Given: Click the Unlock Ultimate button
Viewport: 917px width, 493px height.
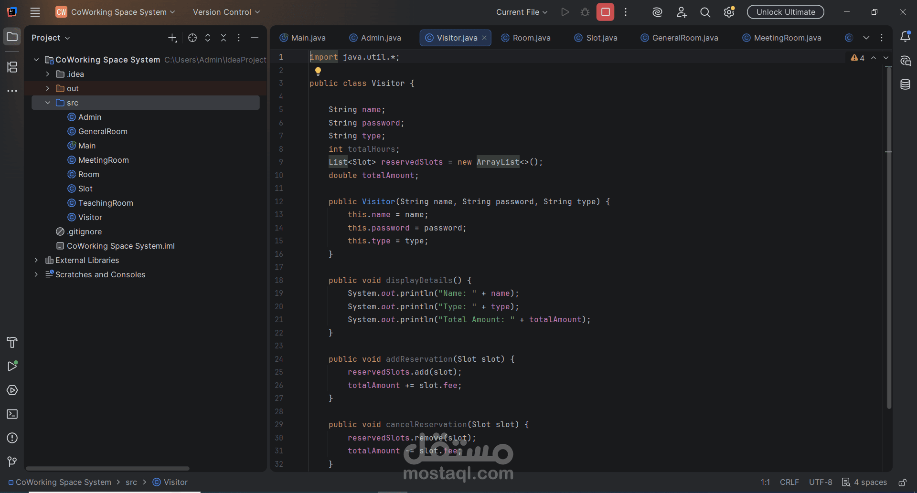Looking at the screenshot, I should click(786, 12).
